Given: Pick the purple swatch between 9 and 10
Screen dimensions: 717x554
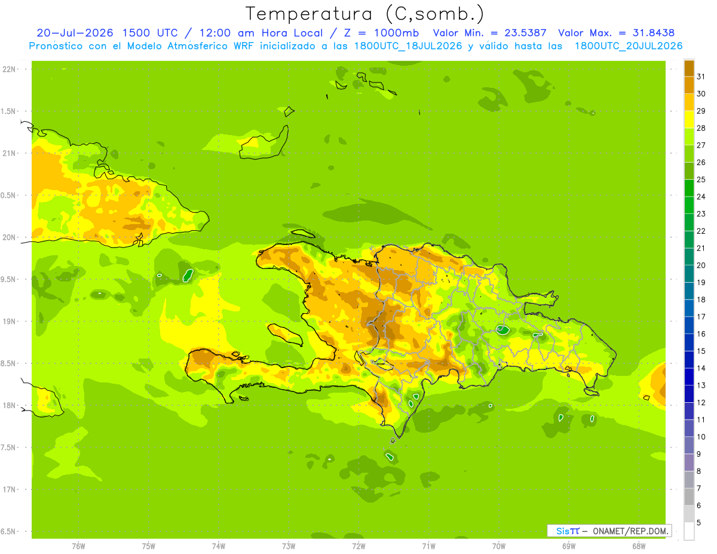Looking at the screenshot, I should tap(689, 445).
